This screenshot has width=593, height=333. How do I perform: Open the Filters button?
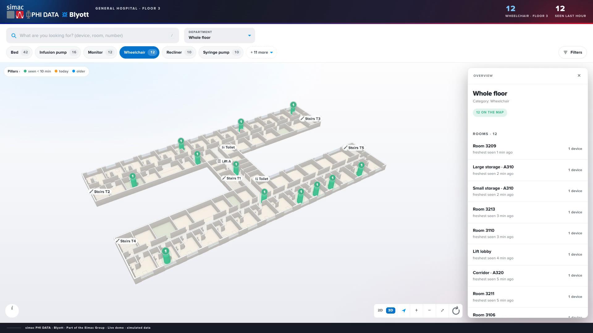(572, 52)
